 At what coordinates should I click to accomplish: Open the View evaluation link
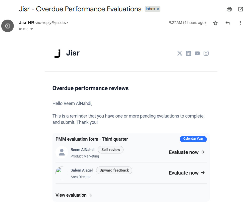click(74, 195)
